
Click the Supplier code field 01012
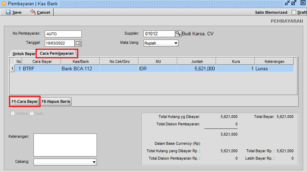point(159,34)
